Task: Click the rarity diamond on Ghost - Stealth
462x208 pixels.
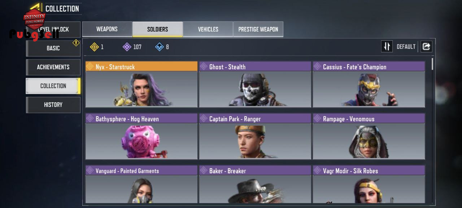Action: pos(204,66)
